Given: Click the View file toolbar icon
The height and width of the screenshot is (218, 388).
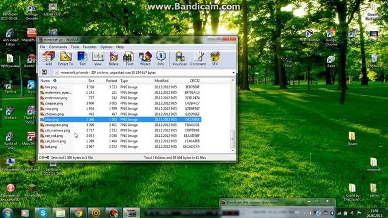Looking at the screenshot, I should coord(98,59).
